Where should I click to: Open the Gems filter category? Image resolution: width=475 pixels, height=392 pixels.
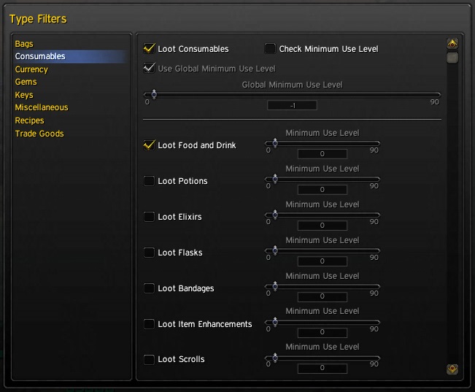pos(26,82)
